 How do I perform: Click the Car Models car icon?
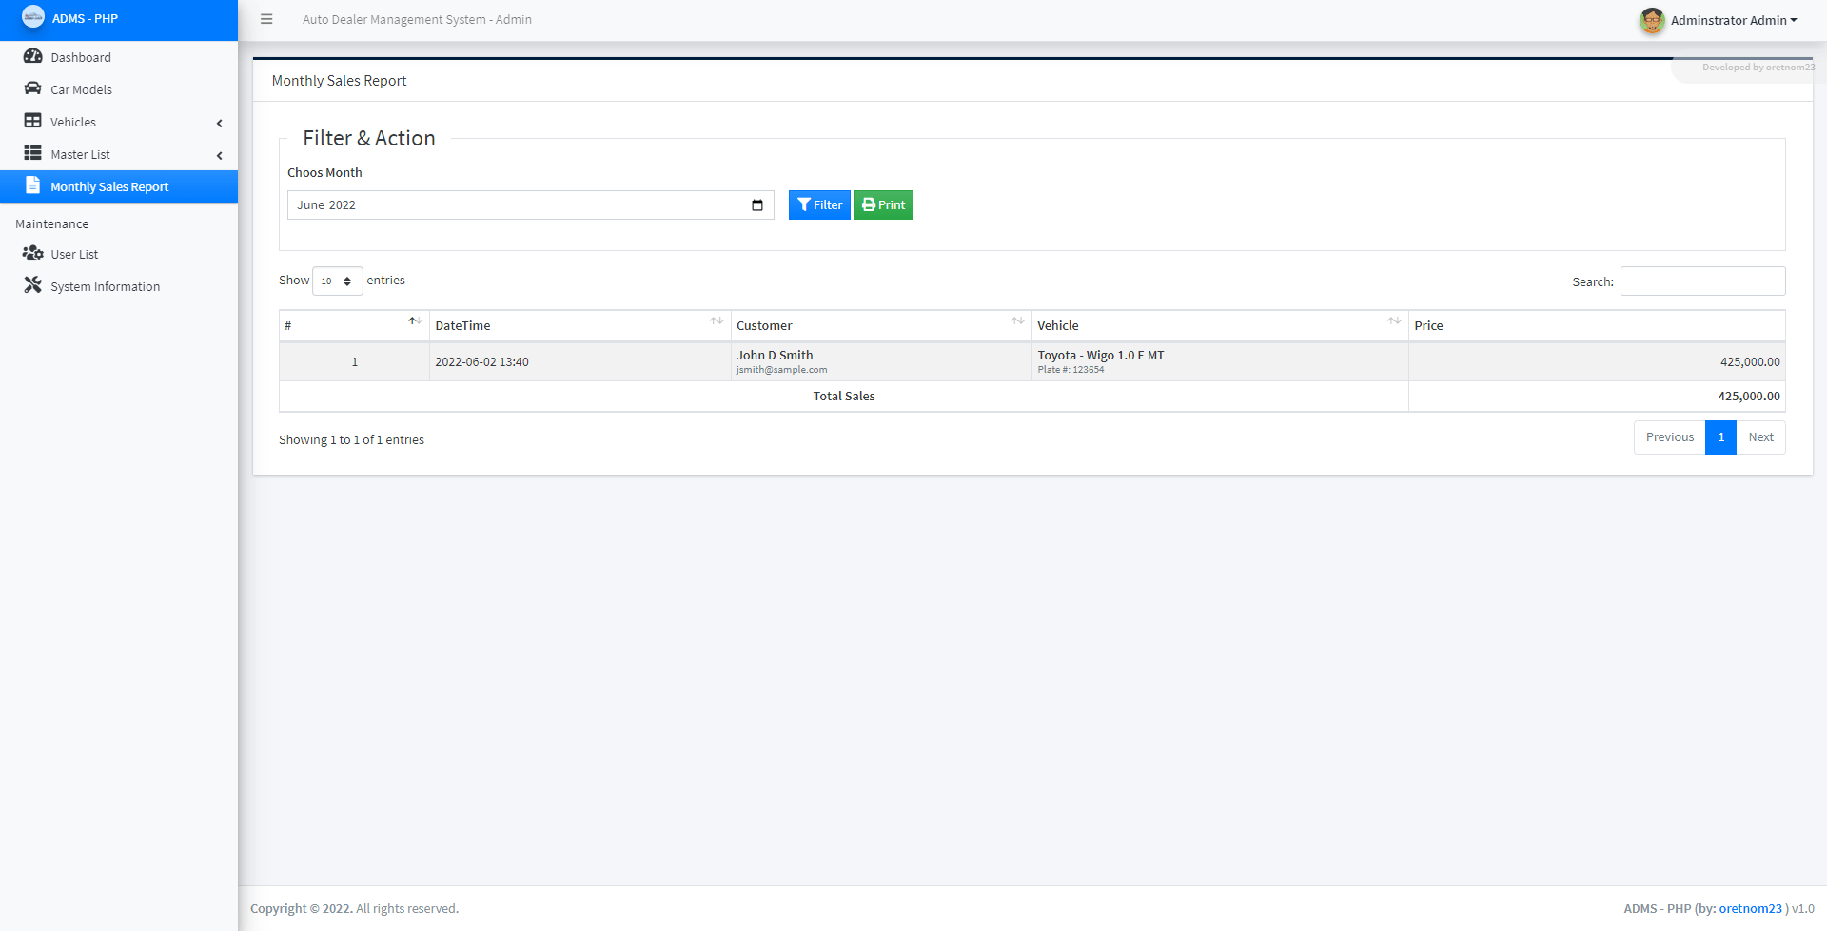click(x=33, y=88)
